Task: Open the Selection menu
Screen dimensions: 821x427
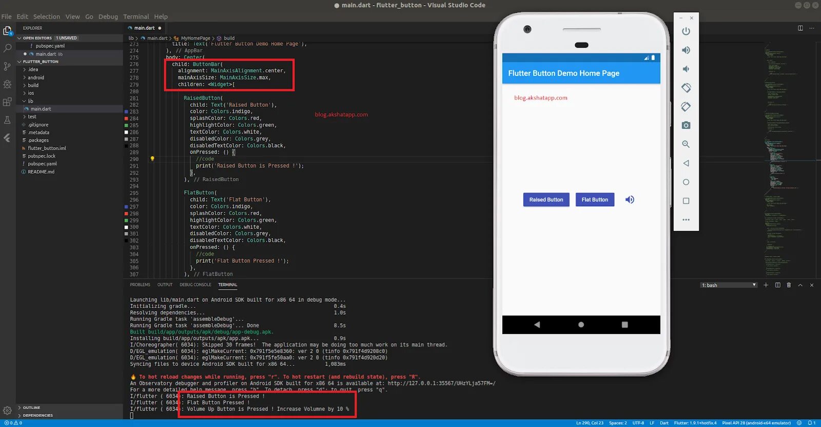Action: point(47,16)
